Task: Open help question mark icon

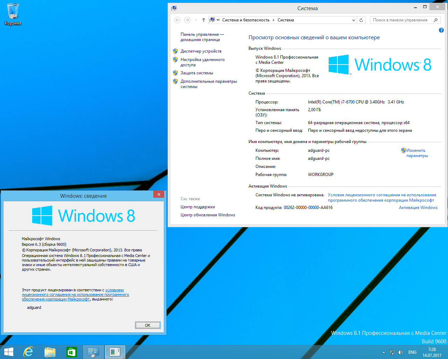Action: [x=441, y=30]
